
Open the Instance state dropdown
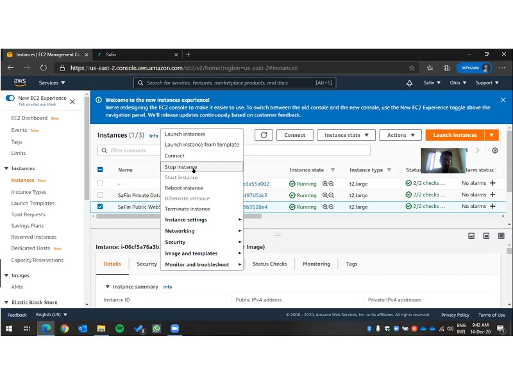346,135
